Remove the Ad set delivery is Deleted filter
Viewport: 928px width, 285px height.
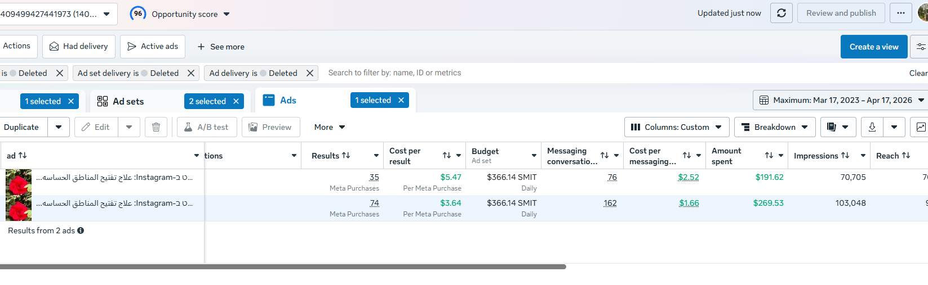pyautogui.click(x=191, y=73)
